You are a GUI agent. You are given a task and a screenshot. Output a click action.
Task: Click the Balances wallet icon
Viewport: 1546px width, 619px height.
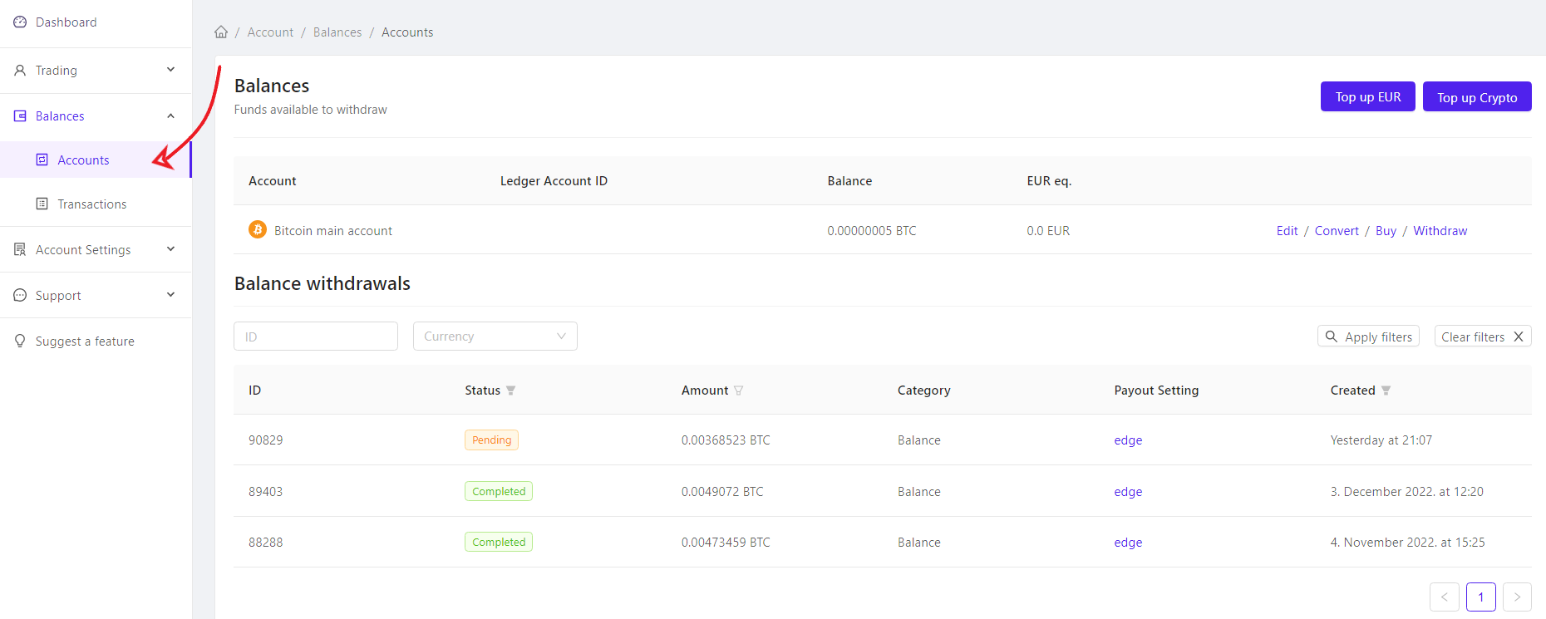click(x=20, y=116)
